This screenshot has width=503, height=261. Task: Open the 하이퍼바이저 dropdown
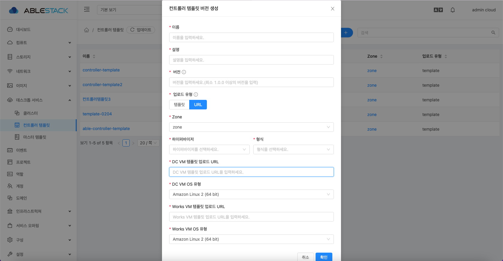pyautogui.click(x=209, y=149)
